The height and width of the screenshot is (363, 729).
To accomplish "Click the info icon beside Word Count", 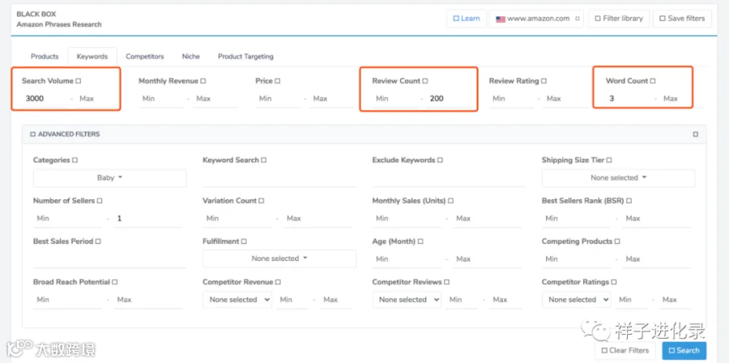I will [x=653, y=81].
